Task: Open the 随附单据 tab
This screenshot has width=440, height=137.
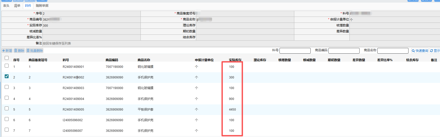Action: (42, 6)
